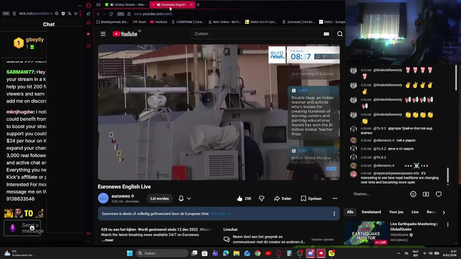
Task: Open the Zamnesia bookmark
Action: (298, 22)
